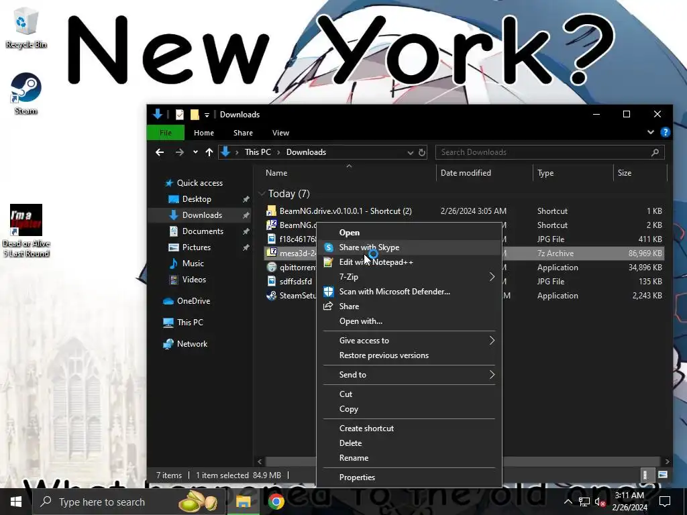The height and width of the screenshot is (515, 687).
Task: Click Open in the context menu
Action: (349, 233)
